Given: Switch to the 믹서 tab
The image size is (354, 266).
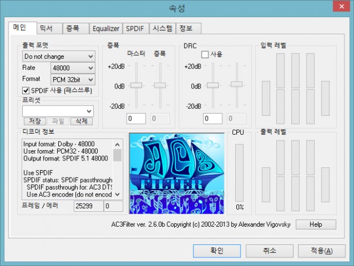Looking at the screenshot, I should pos(46,28).
